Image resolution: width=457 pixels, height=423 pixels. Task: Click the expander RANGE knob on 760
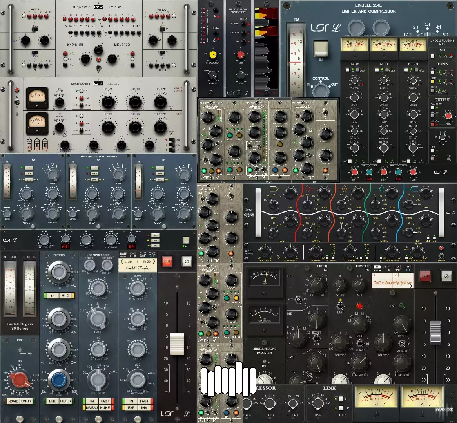[x=402, y=324]
